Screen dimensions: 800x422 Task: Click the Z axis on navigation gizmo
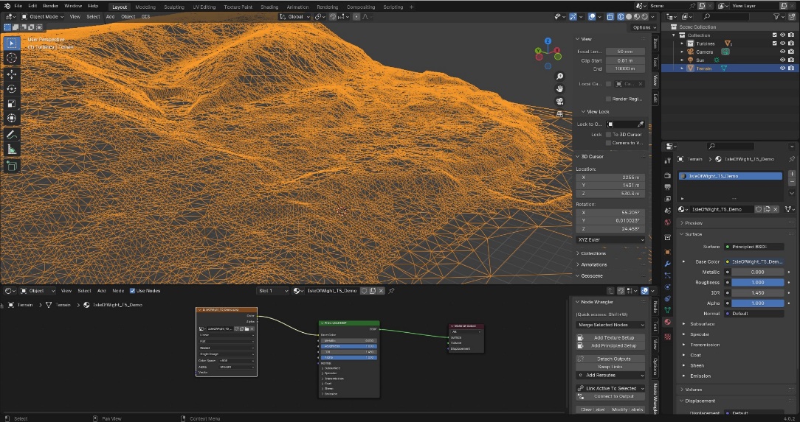pos(548,41)
